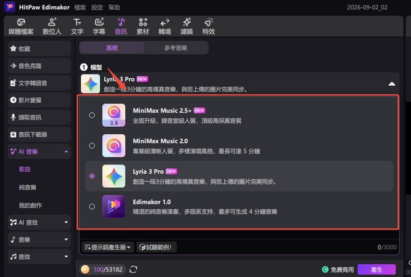The width and height of the screenshot is (411, 277).
Task: Collapse the AI 音樂 section
Action: (66, 151)
